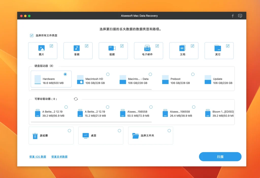Viewport: 260px width, 178px height.
Task: Click the 可移动驱动器 (8) section label
Action: coord(46,99)
